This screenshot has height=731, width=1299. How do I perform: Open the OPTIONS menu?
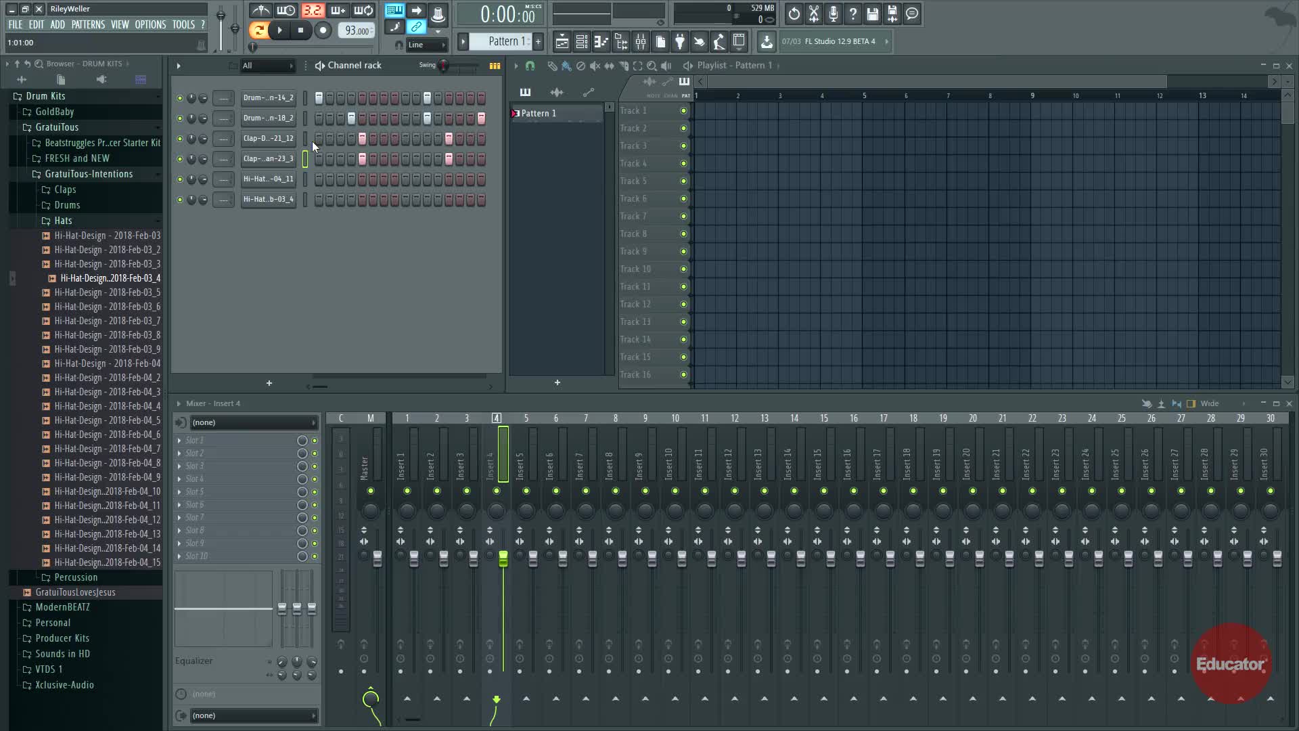pos(150,24)
